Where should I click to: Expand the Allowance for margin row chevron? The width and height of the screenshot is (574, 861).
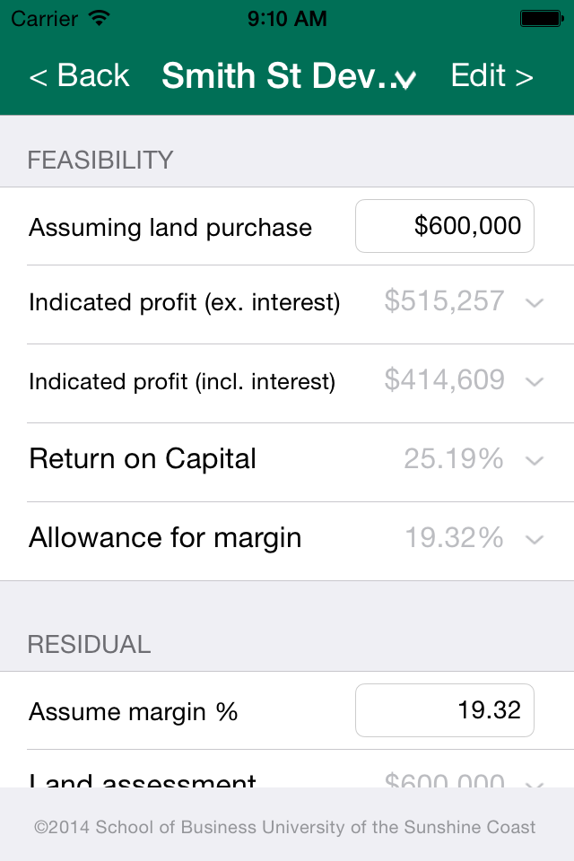pos(534,539)
